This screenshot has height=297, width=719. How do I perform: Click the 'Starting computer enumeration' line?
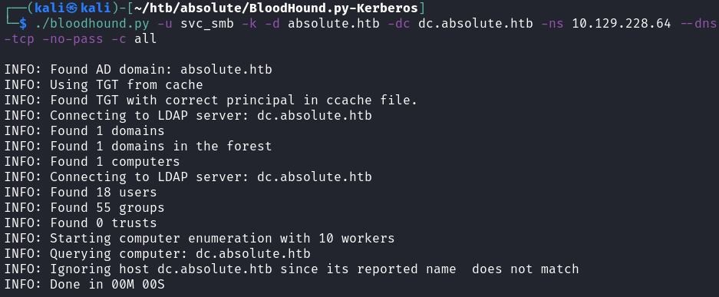tap(200, 239)
